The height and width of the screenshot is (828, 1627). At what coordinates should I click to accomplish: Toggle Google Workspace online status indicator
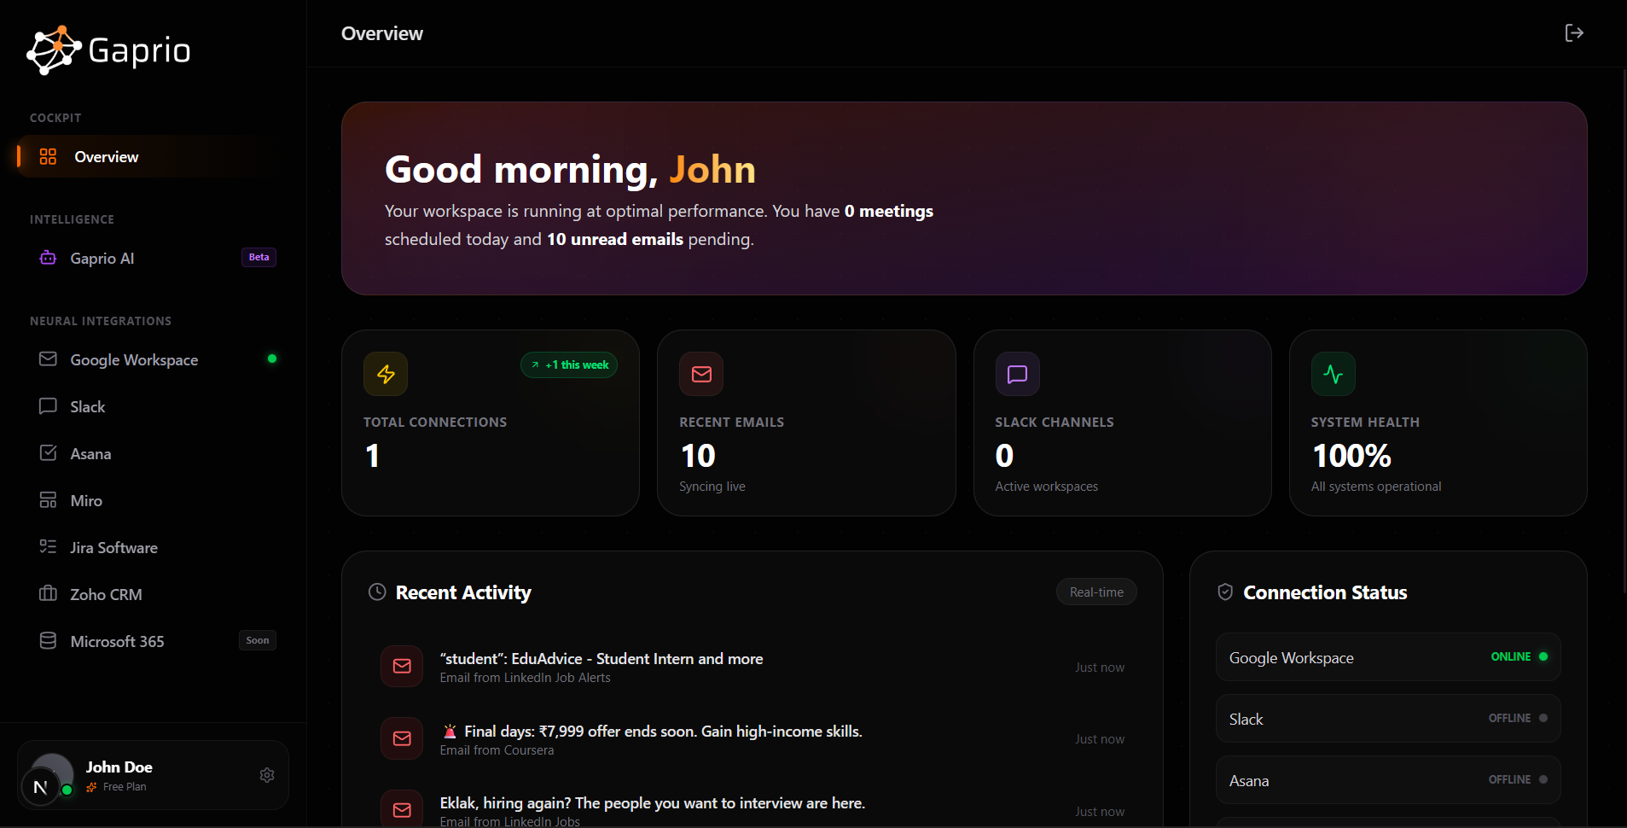[x=1543, y=656]
